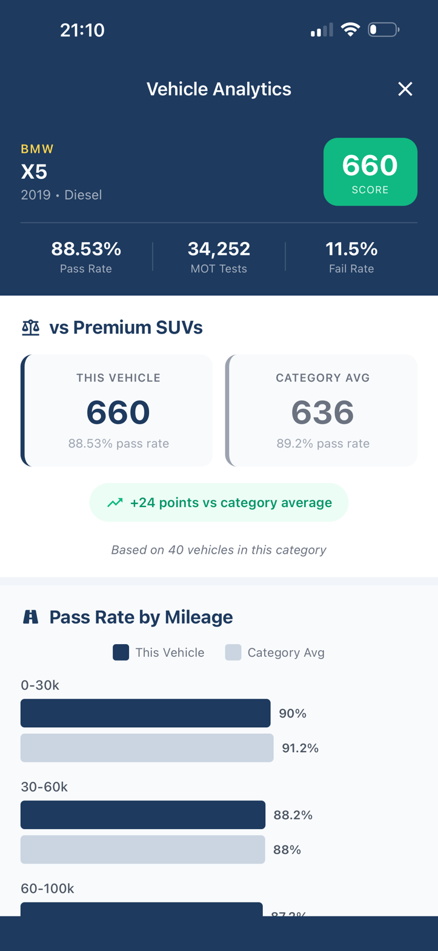
Task: Expand the 60-100k mileage section
Action: tap(47, 888)
